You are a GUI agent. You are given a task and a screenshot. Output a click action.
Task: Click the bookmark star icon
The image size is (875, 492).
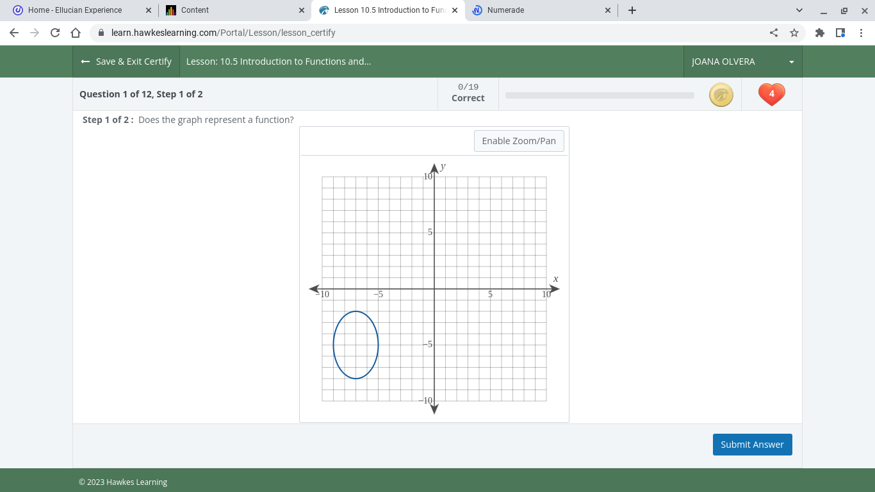click(x=794, y=31)
